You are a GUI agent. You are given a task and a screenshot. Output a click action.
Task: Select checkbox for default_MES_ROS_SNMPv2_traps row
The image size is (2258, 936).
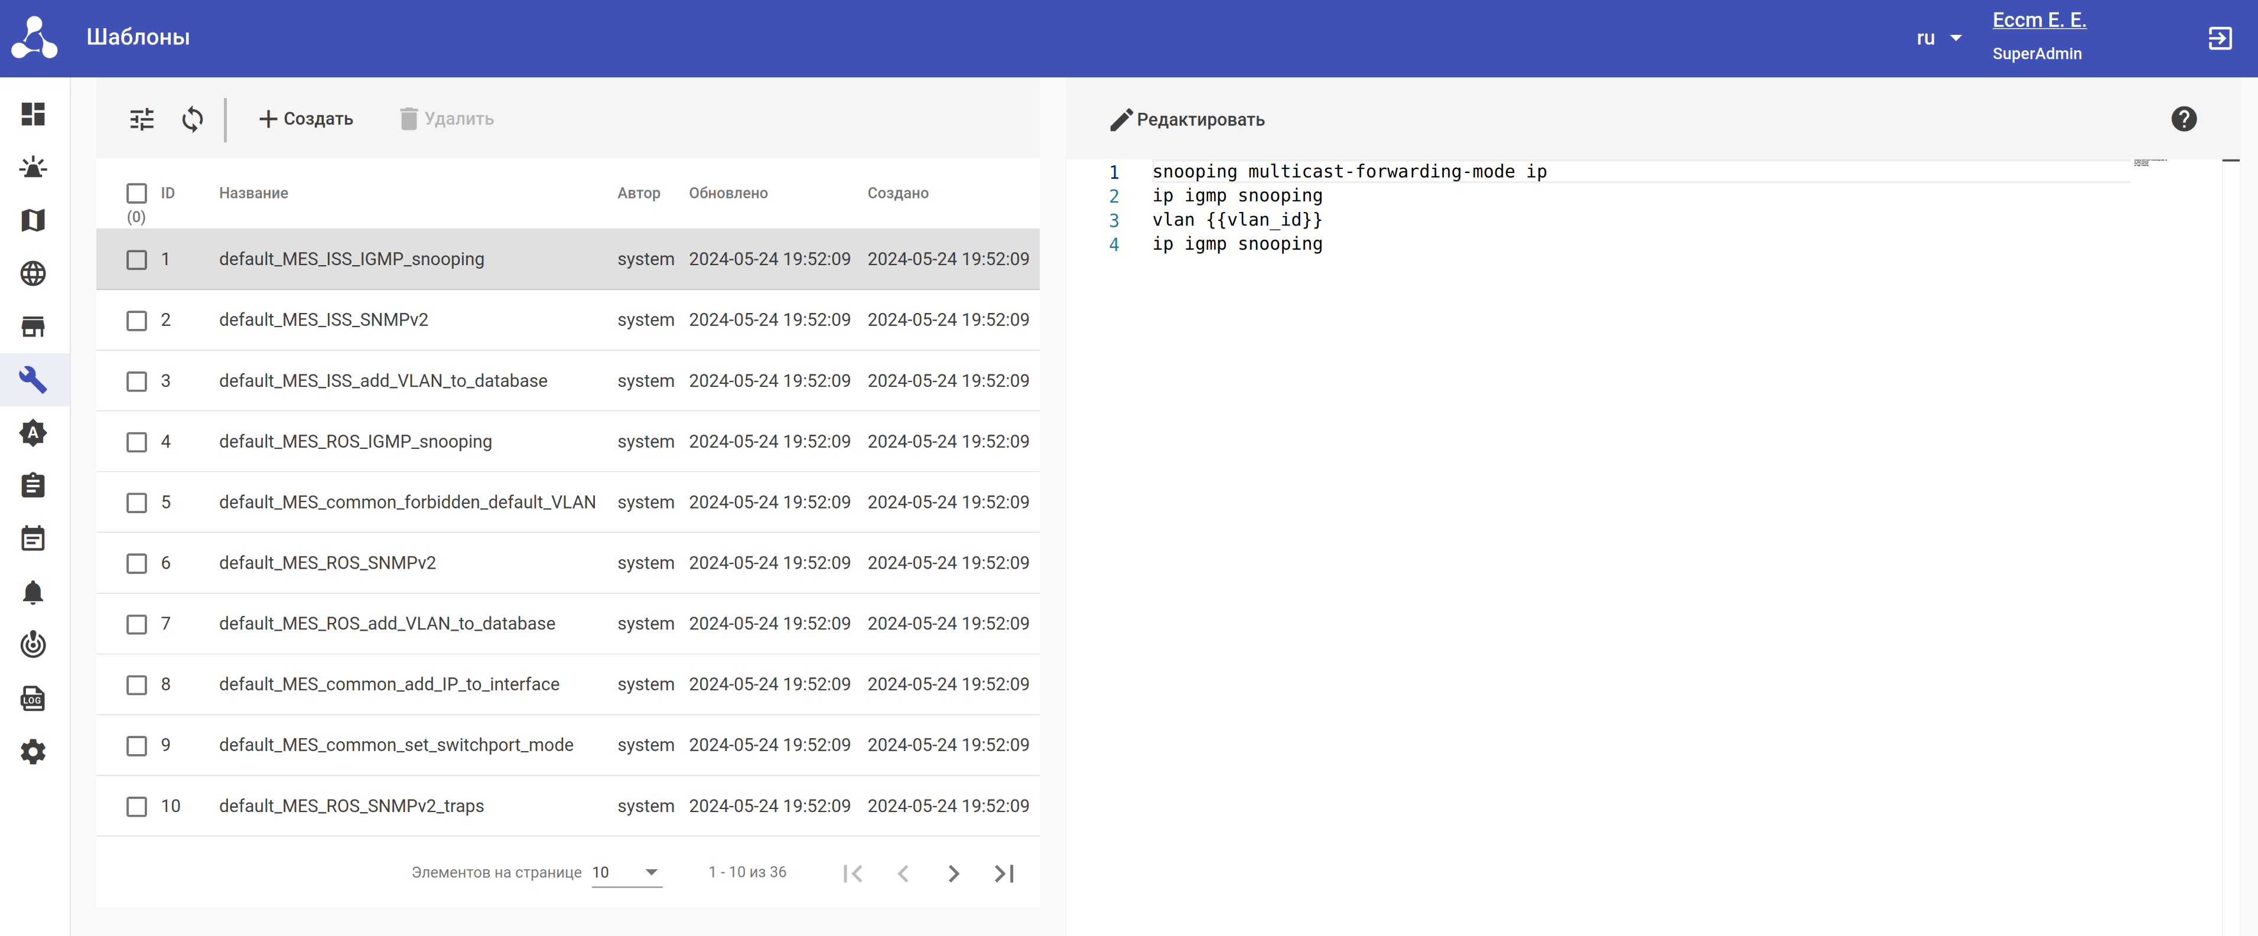click(136, 805)
